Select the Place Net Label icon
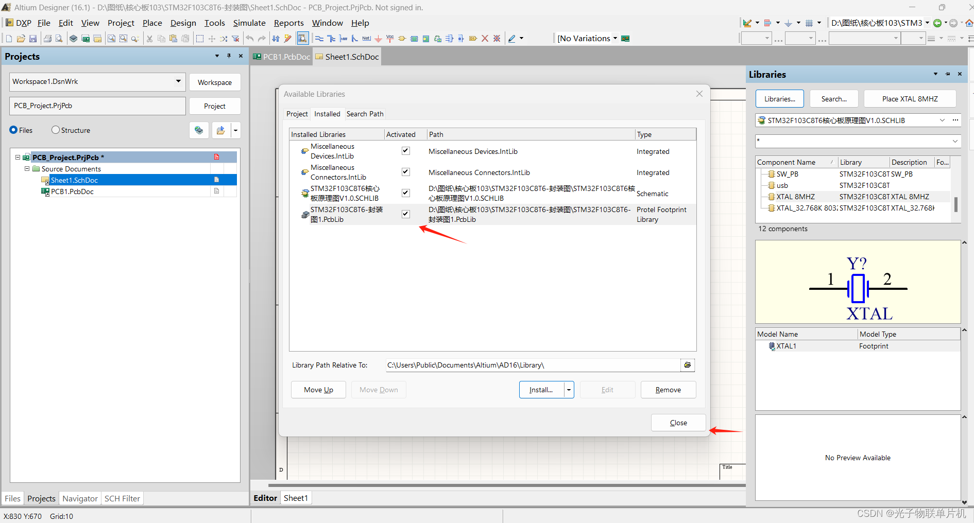This screenshot has height=523, width=974. [366, 39]
